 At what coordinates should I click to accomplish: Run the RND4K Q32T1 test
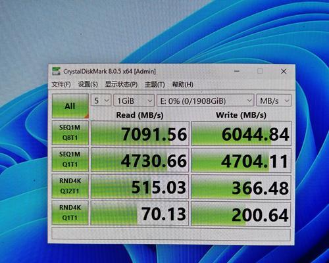70,186
